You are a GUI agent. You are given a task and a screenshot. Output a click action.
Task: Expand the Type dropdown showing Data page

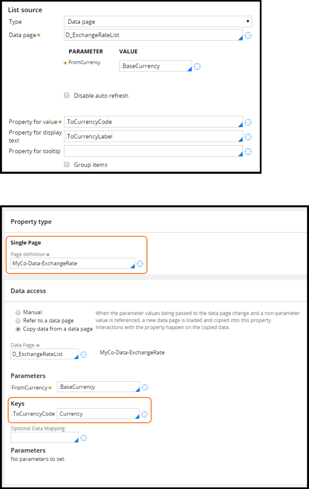coord(158,22)
